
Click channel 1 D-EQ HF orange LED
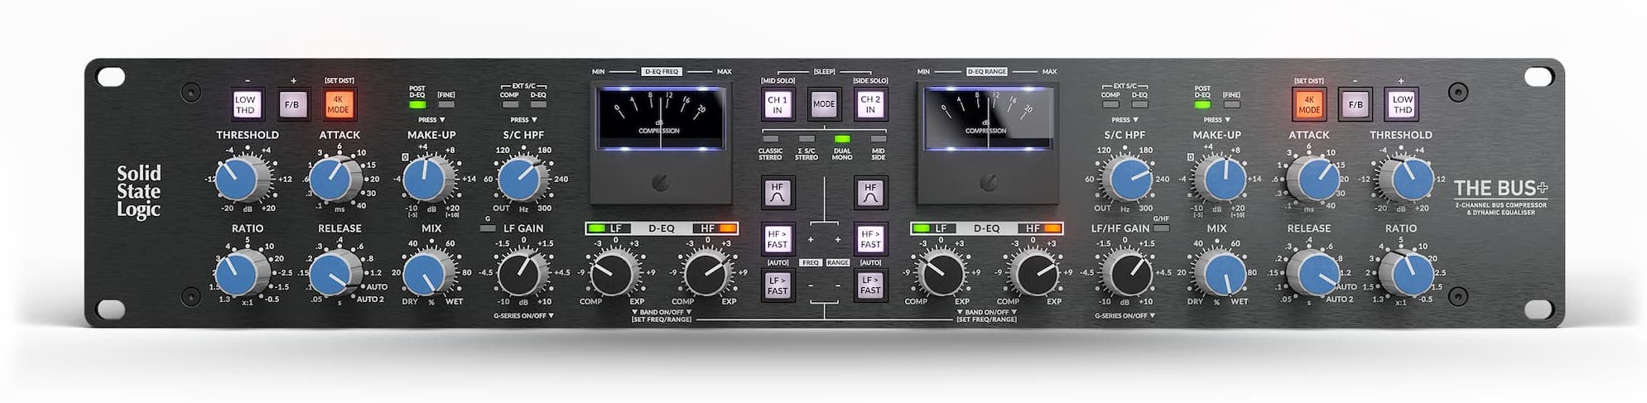tap(727, 228)
